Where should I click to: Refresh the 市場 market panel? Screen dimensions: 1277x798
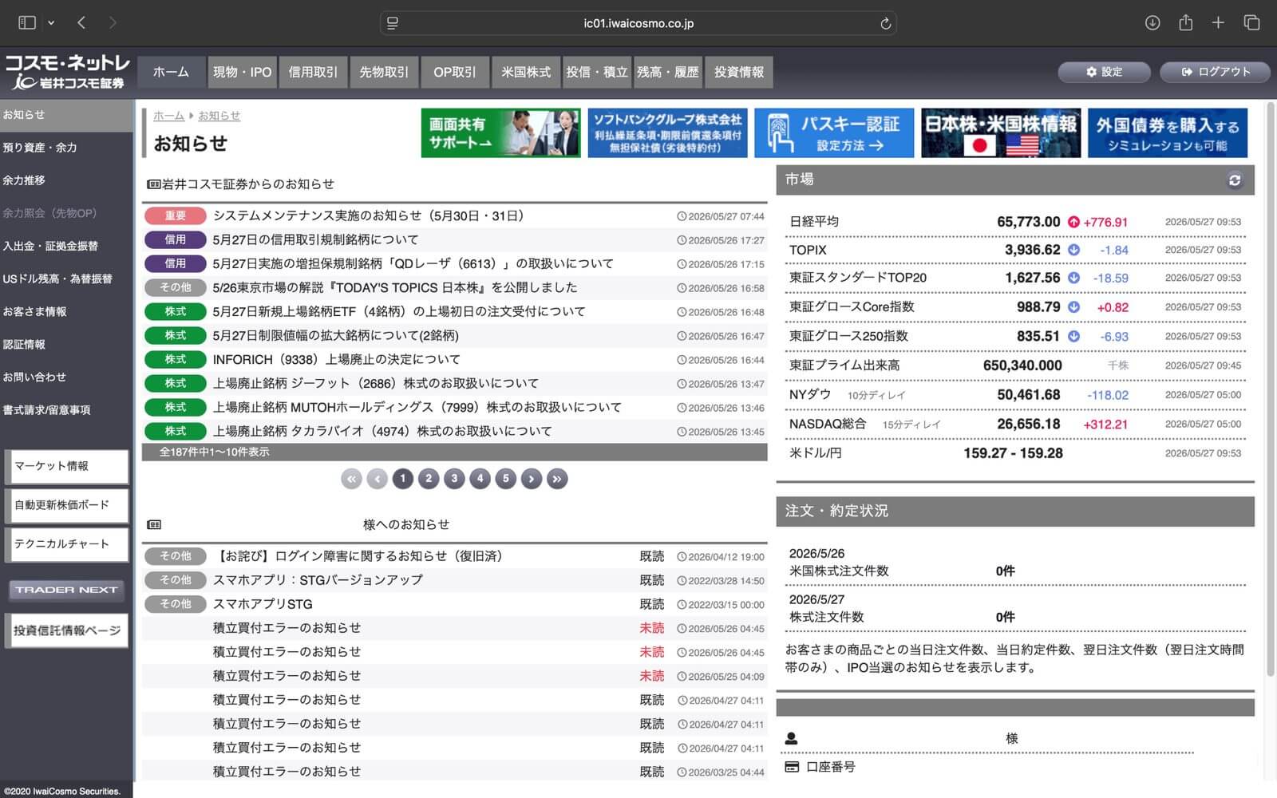[1235, 180]
